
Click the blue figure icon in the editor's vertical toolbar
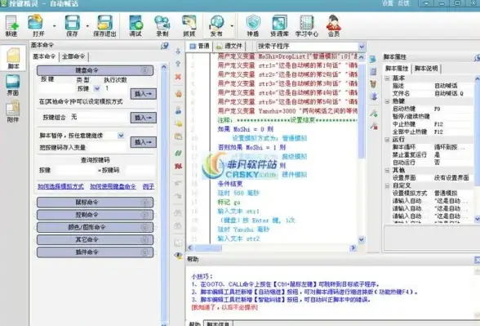click(x=178, y=110)
